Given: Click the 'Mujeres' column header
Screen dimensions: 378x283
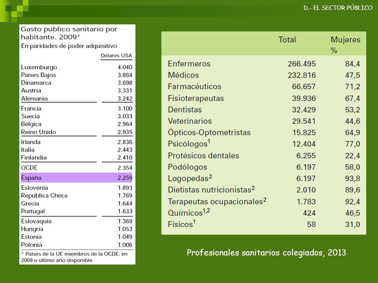Looking at the screenshot, I should click(x=345, y=40).
